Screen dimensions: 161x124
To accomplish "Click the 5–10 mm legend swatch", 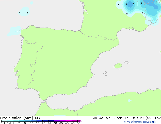I will click(28, 121).
